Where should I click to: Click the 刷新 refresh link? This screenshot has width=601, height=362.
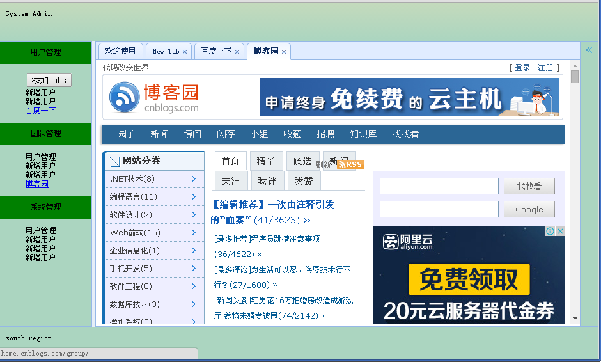click(322, 165)
